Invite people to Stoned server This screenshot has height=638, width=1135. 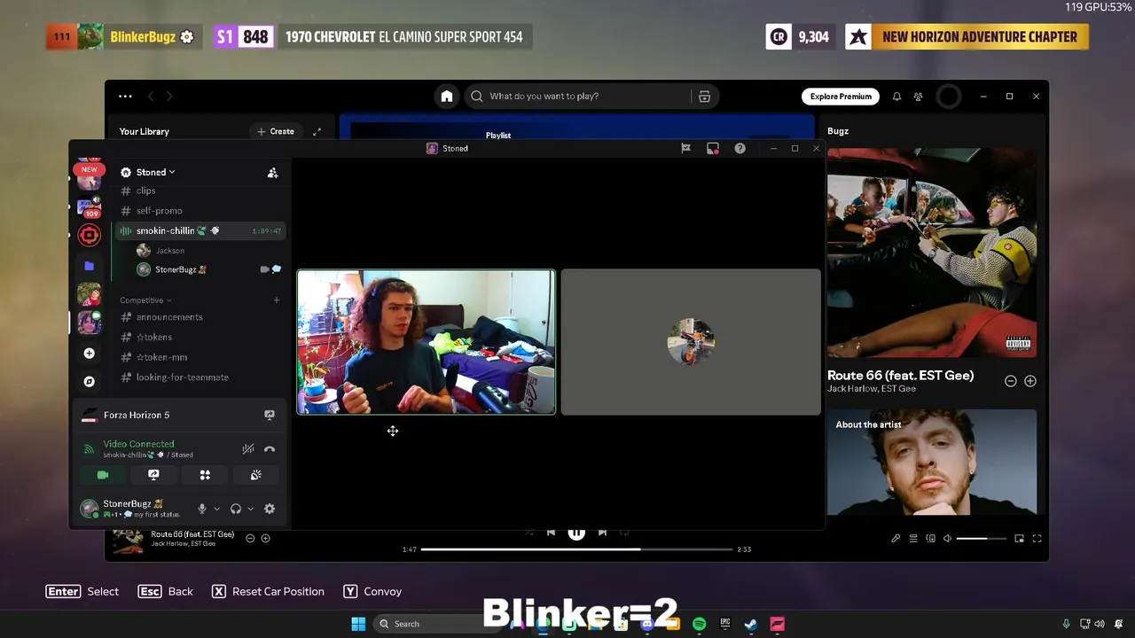[272, 173]
